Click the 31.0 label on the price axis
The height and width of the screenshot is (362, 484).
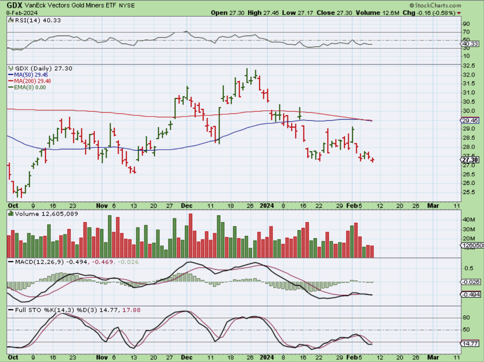click(468, 93)
